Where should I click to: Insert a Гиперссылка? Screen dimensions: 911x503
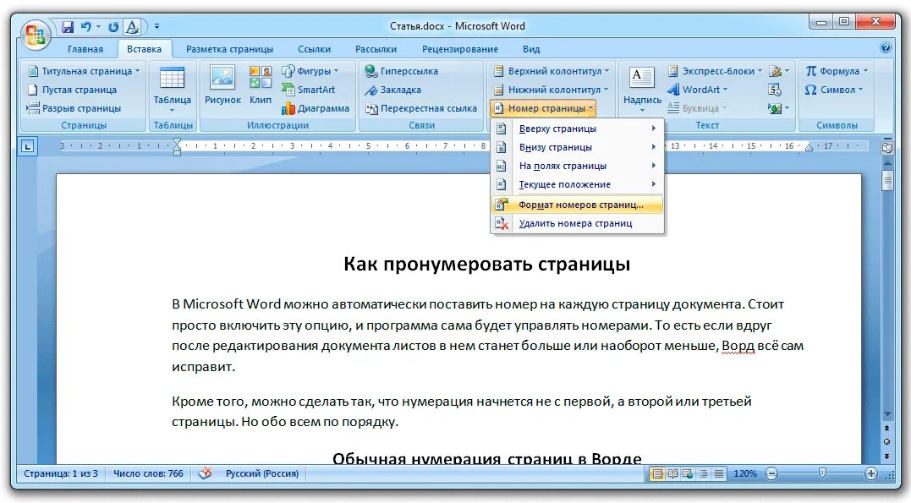402,71
